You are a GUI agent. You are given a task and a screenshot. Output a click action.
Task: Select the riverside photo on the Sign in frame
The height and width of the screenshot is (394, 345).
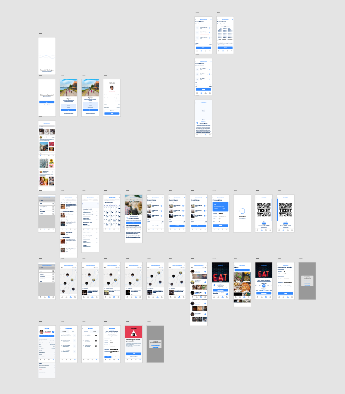tap(69, 88)
